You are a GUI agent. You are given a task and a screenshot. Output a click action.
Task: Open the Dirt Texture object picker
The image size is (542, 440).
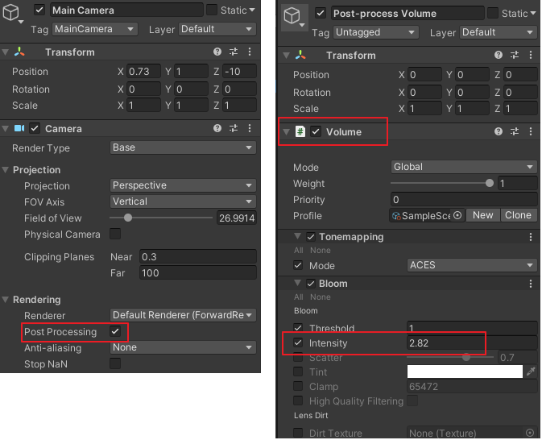530,433
